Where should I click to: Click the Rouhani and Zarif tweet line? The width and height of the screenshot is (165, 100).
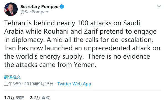coord(80,31)
